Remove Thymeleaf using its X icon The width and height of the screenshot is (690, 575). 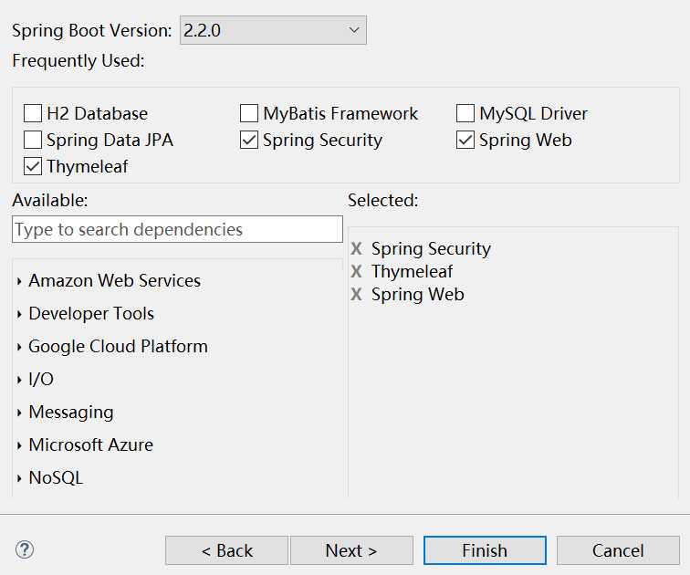coord(357,271)
